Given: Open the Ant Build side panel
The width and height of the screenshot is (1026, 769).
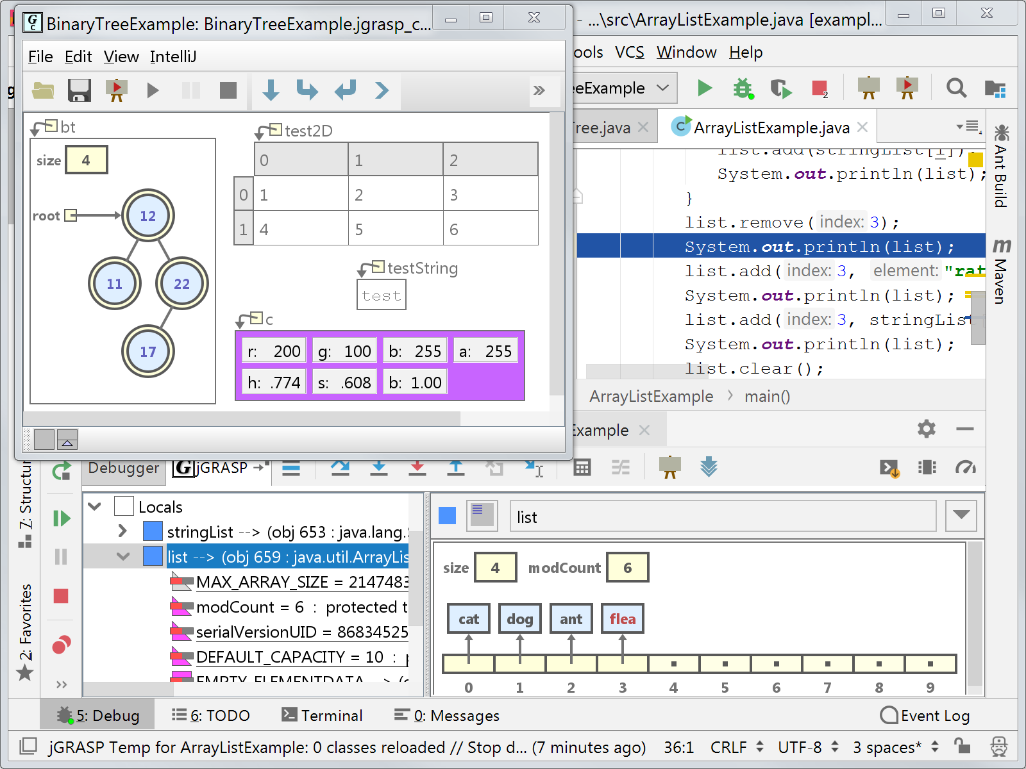Looking at the screenshot, I should coord(1000,166).
